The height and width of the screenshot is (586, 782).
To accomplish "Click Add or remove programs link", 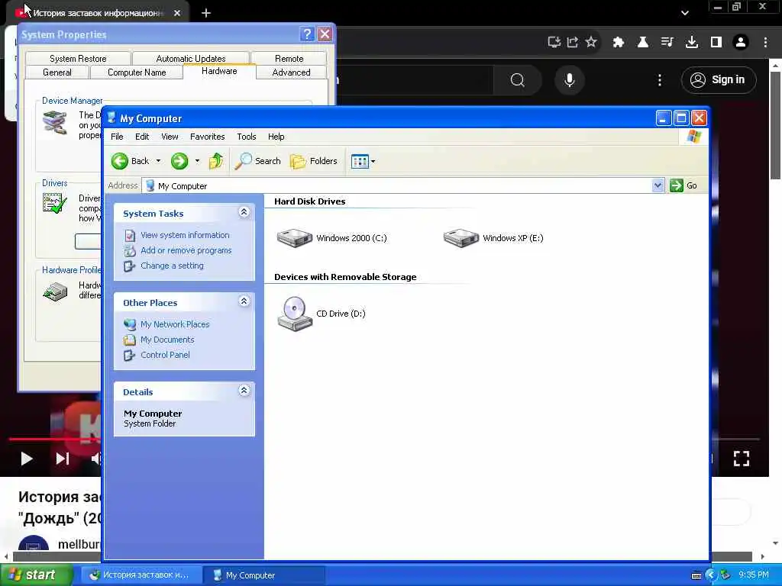I will pos(186,250).
